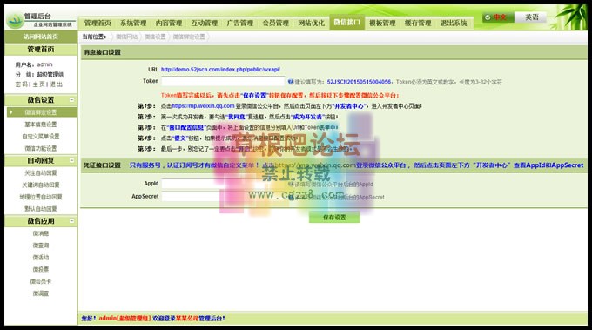Click the 退出 link under user info
The width and height of the screenshot is (592, 330).
pos(57,84)
